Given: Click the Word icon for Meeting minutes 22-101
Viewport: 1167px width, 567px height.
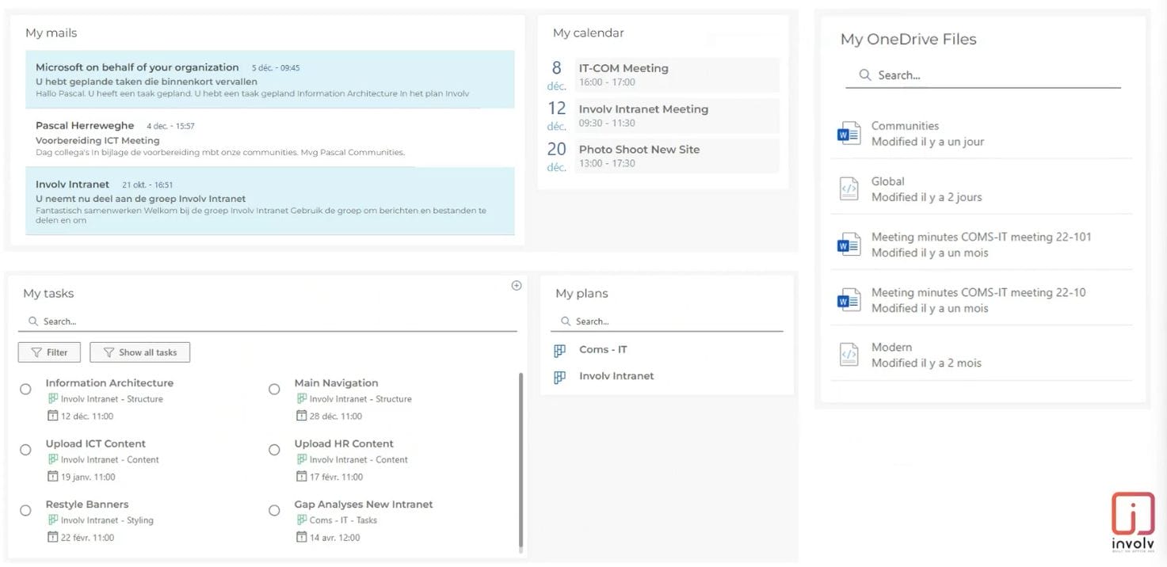Looking at the screenshot, I should pyautogui.click(x=849, y=245).
